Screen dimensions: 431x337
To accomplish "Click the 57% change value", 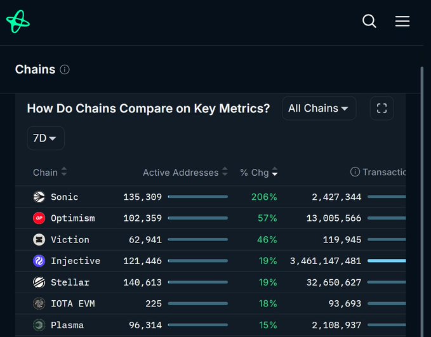I will [267, 218].
